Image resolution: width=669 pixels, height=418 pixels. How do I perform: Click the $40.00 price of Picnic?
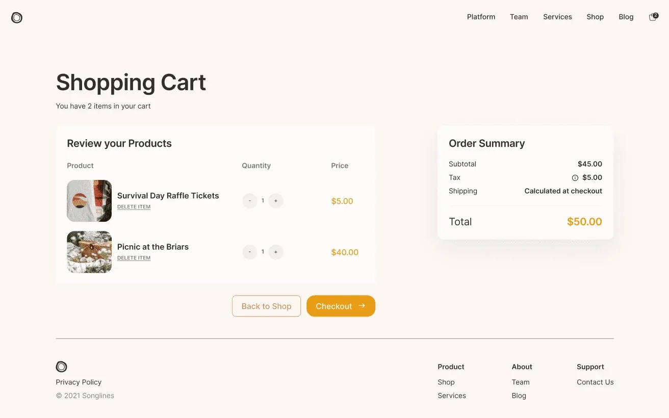pos(345,252)
